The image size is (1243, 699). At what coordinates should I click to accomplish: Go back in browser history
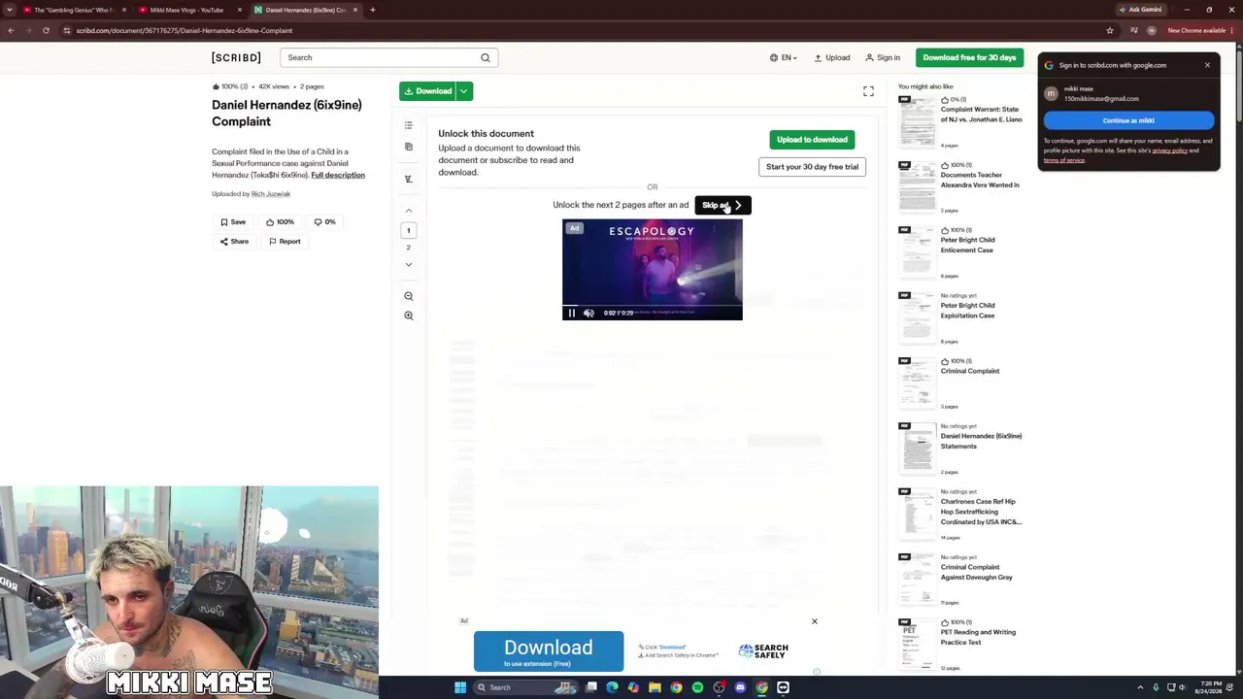coord(11,30)
